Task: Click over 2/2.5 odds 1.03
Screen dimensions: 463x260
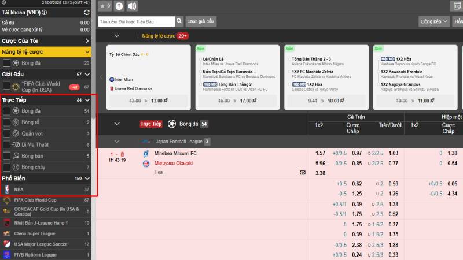Action: pos(394,153)
